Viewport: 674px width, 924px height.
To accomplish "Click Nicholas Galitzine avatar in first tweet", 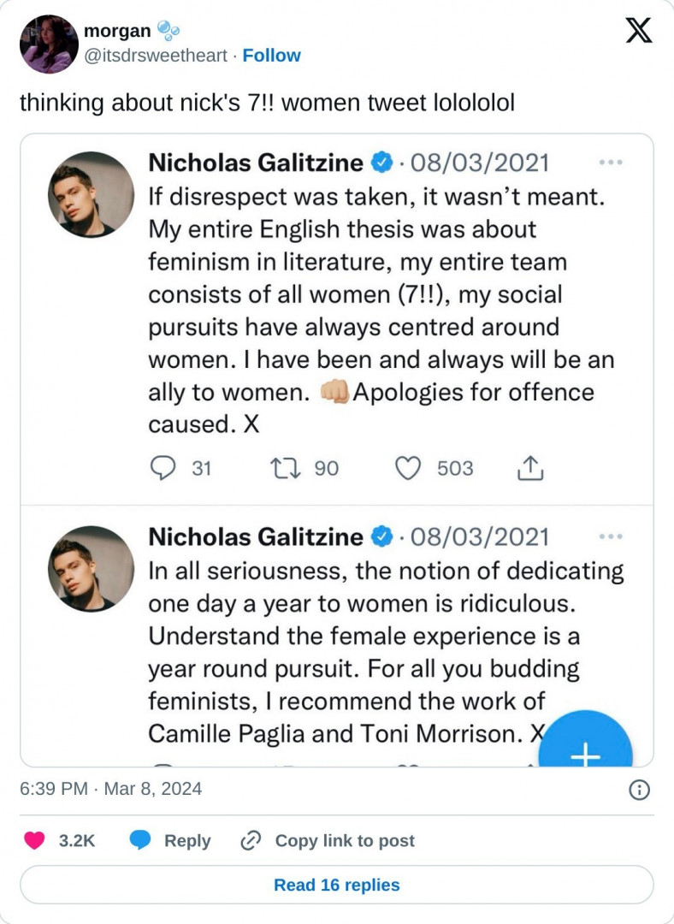I will click(x=91, y=195).
